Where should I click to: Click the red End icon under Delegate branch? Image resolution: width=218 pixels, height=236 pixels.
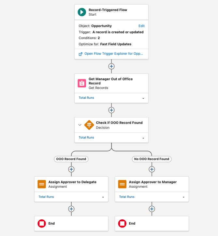pos(42,223)
